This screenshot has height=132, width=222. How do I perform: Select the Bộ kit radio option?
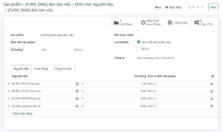139,49
